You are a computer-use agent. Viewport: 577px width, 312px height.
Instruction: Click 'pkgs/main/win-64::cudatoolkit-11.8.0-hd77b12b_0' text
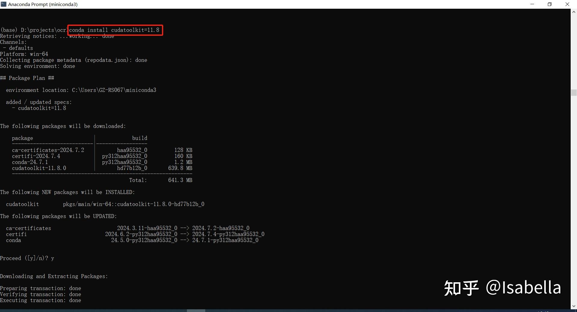click(x=134, y=204)
